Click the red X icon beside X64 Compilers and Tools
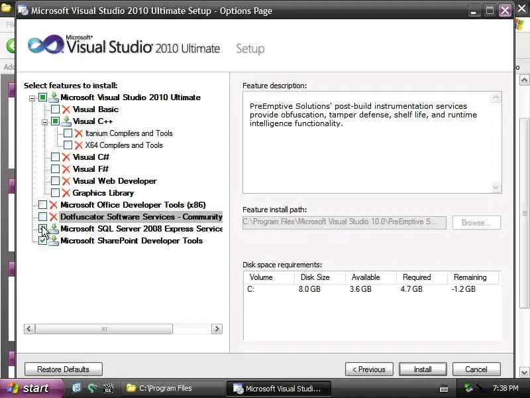The height and width of the screenshot is (398, 530). [x=79, y=145]
